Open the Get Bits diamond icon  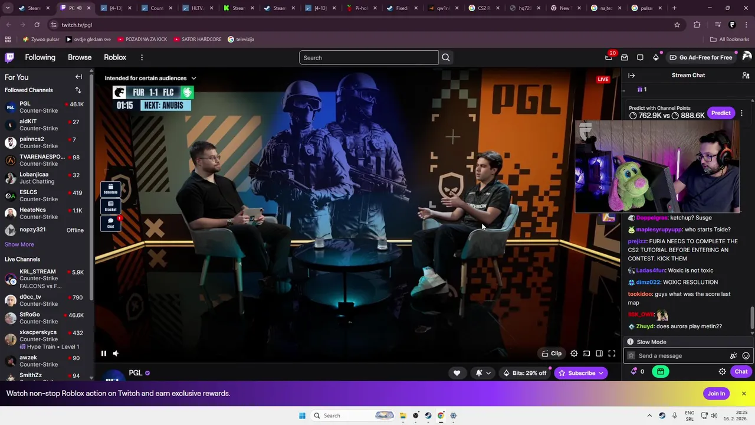656,57
